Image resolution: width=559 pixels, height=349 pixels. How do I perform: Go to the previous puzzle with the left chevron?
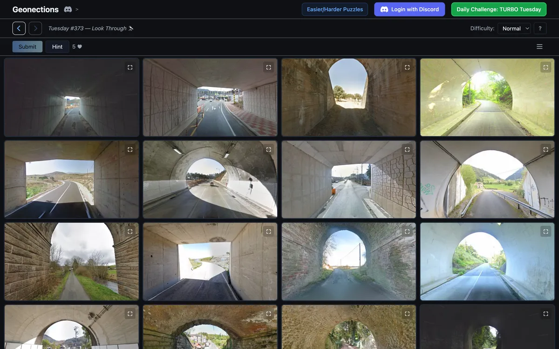click(19, 28)
